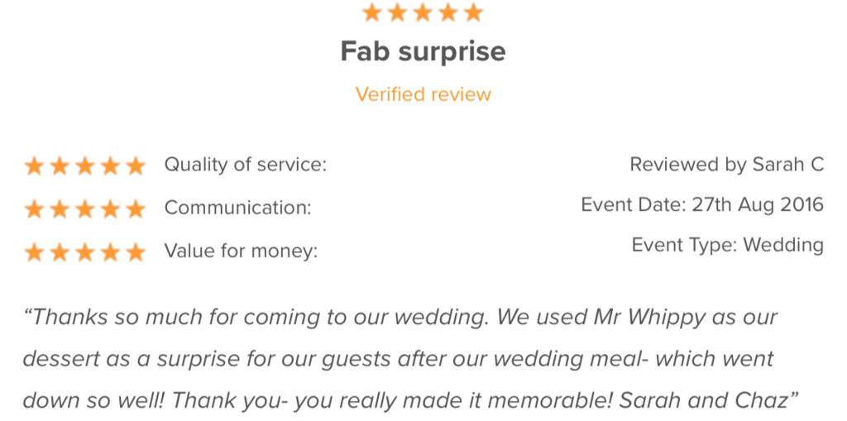Image resolution: width=847 pixels, height=421 pixels.
Task: Tap the fourth Quality of service star
Action: (x=110, y=166)
